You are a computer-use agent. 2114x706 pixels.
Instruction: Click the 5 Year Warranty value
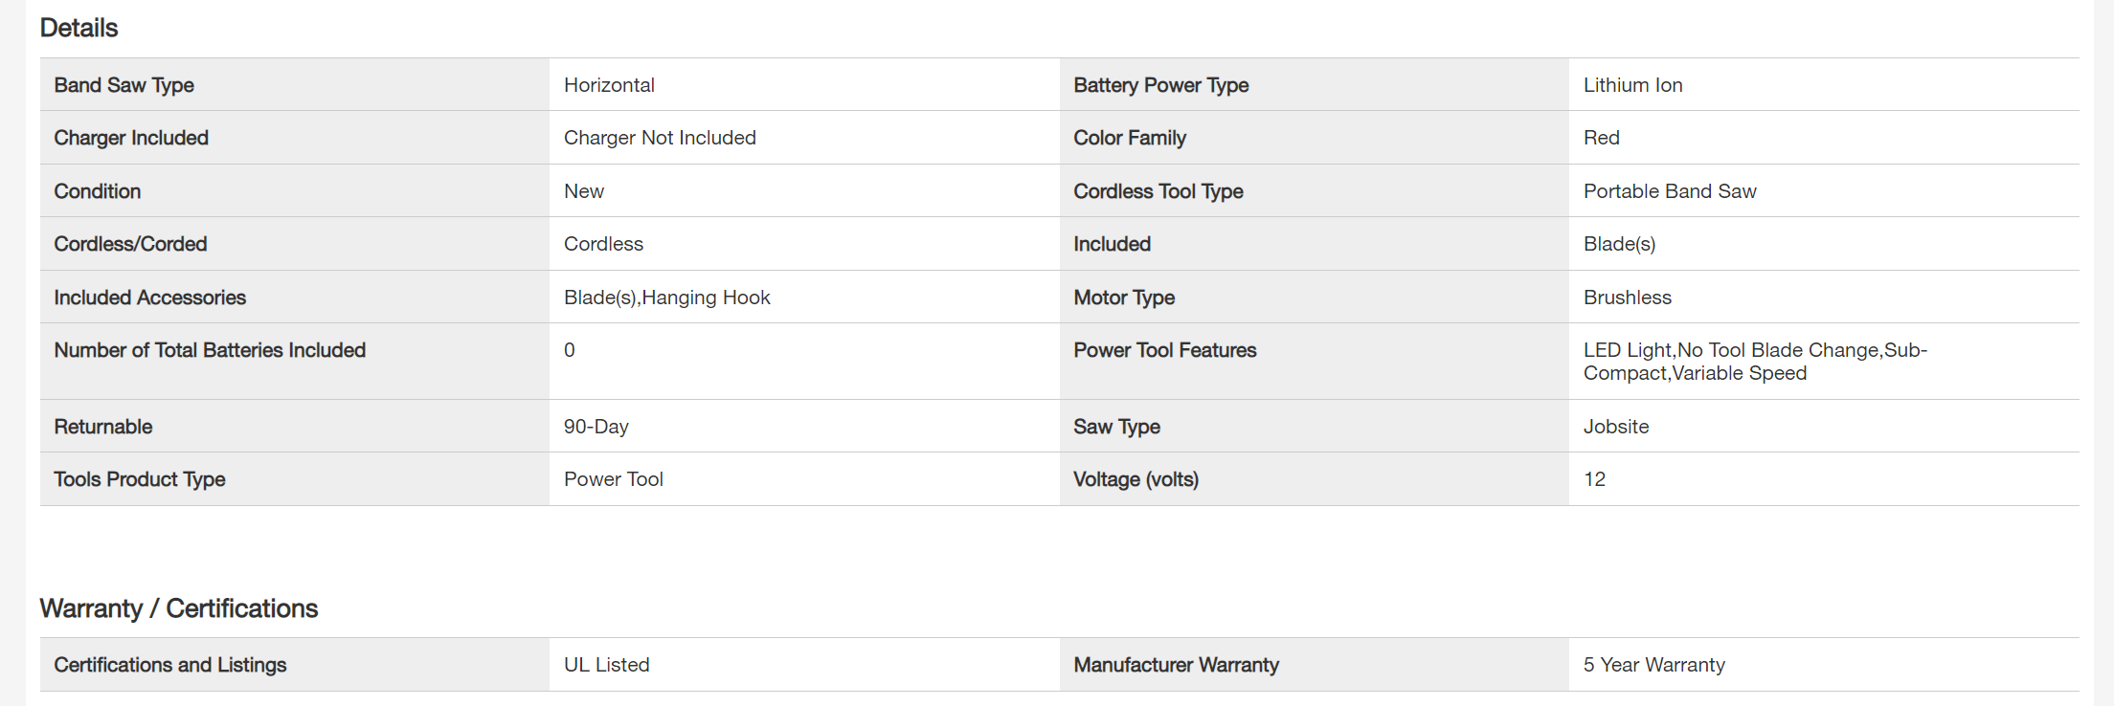[1653, 665]
